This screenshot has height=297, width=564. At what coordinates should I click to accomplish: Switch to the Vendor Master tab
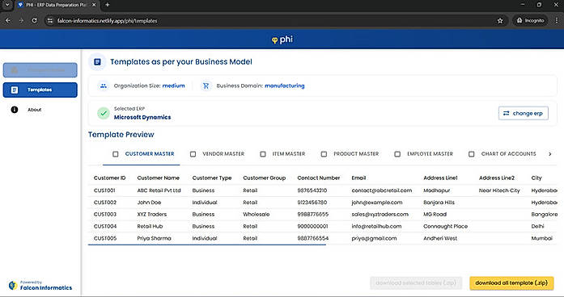point(223,154)
